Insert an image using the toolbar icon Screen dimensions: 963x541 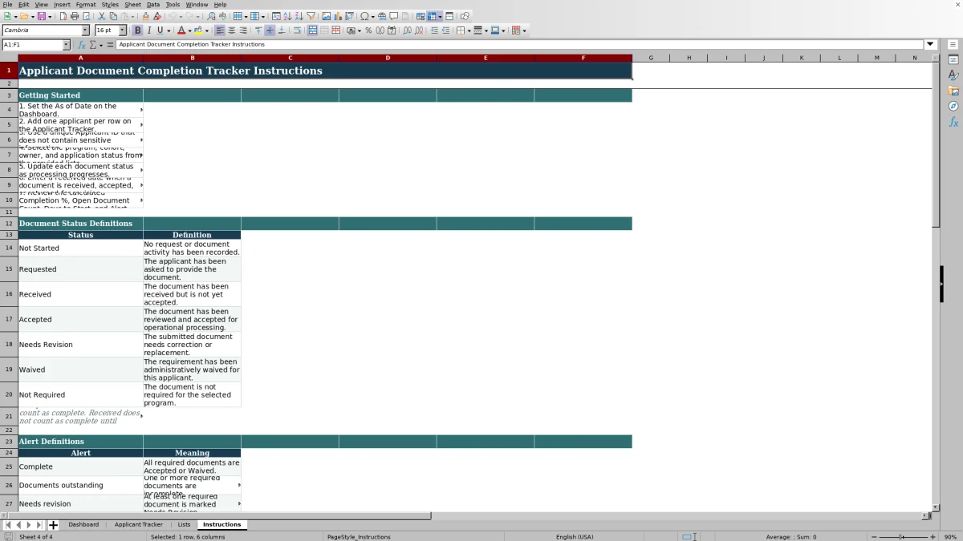point(327,16)
